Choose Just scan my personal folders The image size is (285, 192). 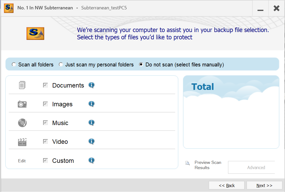(x=61, y=64)
